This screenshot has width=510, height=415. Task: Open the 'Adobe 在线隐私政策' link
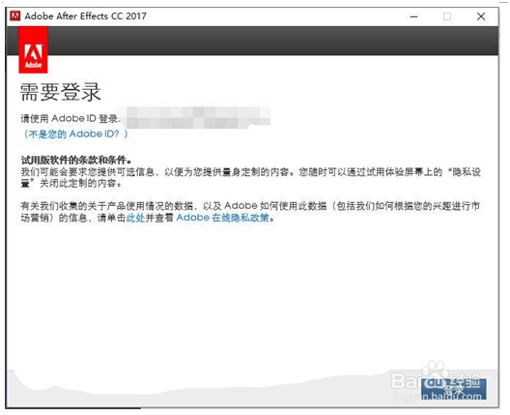click(x=223, y=218)
